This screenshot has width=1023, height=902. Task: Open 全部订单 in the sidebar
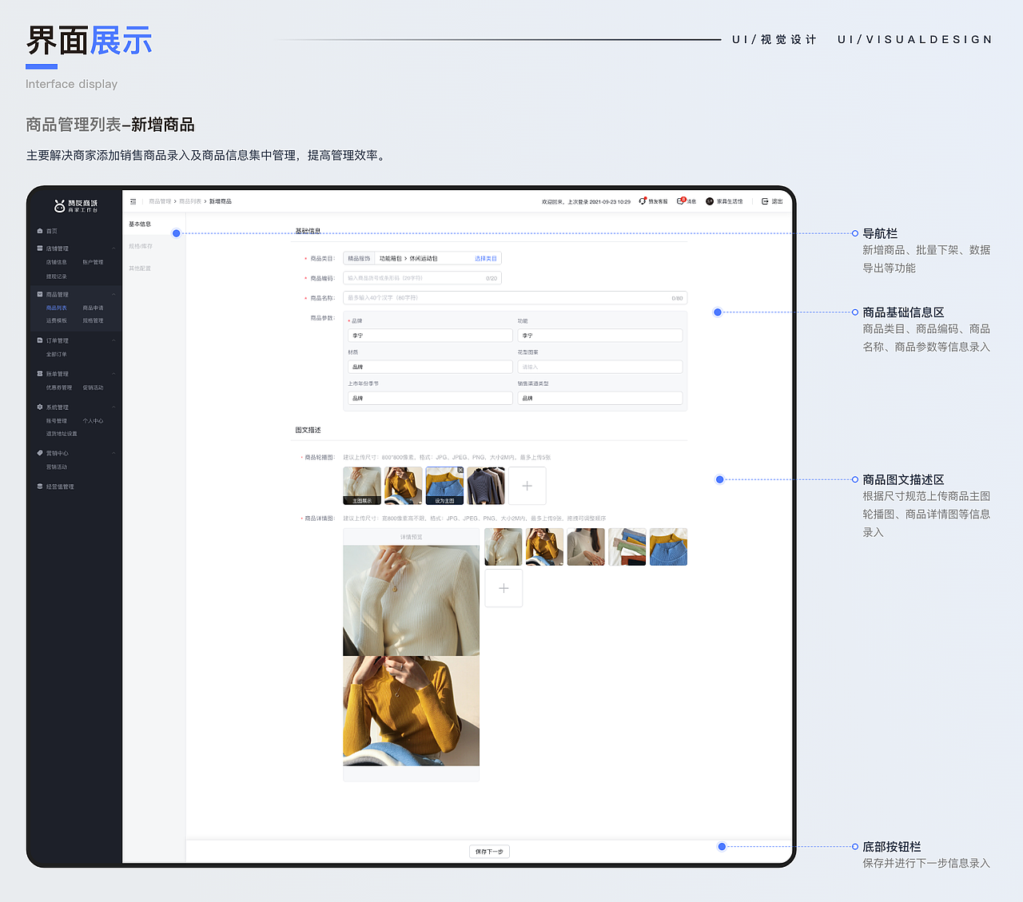pyautogui.click(x=57, y=354)
